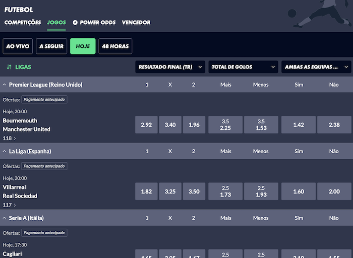Choose over 3.5 goals at 2.25
353x258 pixels.
(225, 124)
